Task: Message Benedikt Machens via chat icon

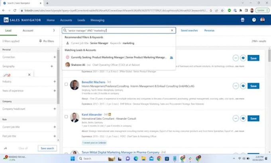Action: pyautogui.click(x=243, y=86)
